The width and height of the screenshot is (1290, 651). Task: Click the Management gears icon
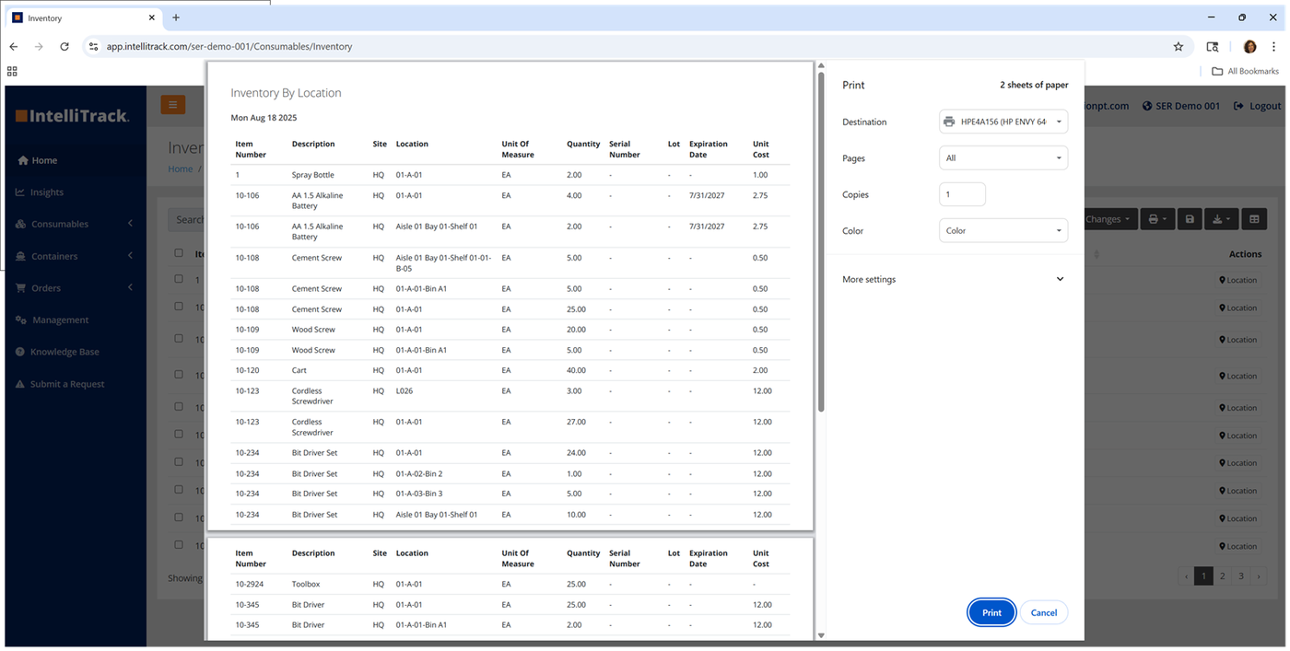(21, 320)
